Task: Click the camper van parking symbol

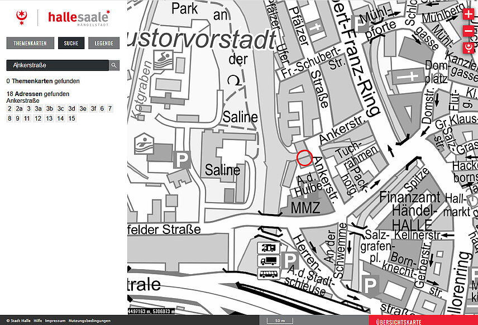Action: coord(266,247)
